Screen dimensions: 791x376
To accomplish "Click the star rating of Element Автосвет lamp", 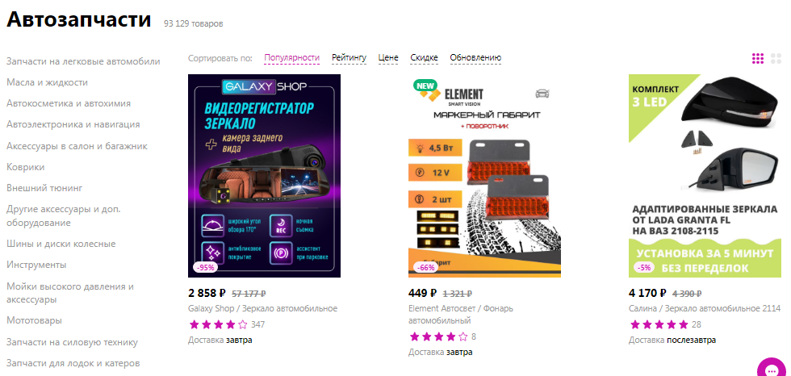I will coord(438,336).
